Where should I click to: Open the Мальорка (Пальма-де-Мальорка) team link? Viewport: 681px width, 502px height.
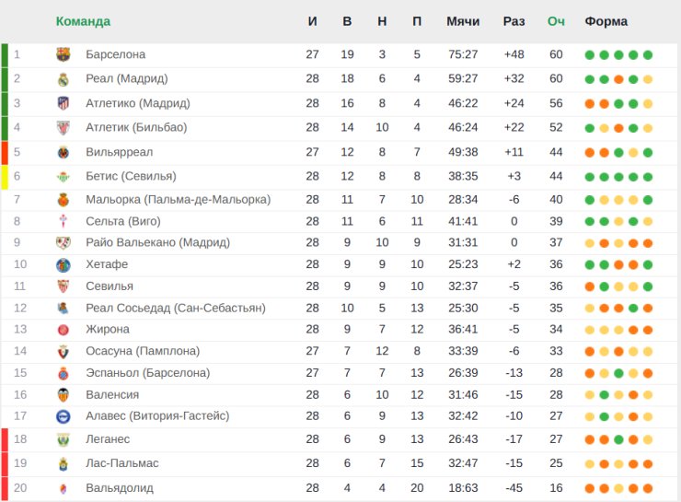coord(178,199)
